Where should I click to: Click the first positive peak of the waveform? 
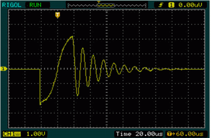72,37
